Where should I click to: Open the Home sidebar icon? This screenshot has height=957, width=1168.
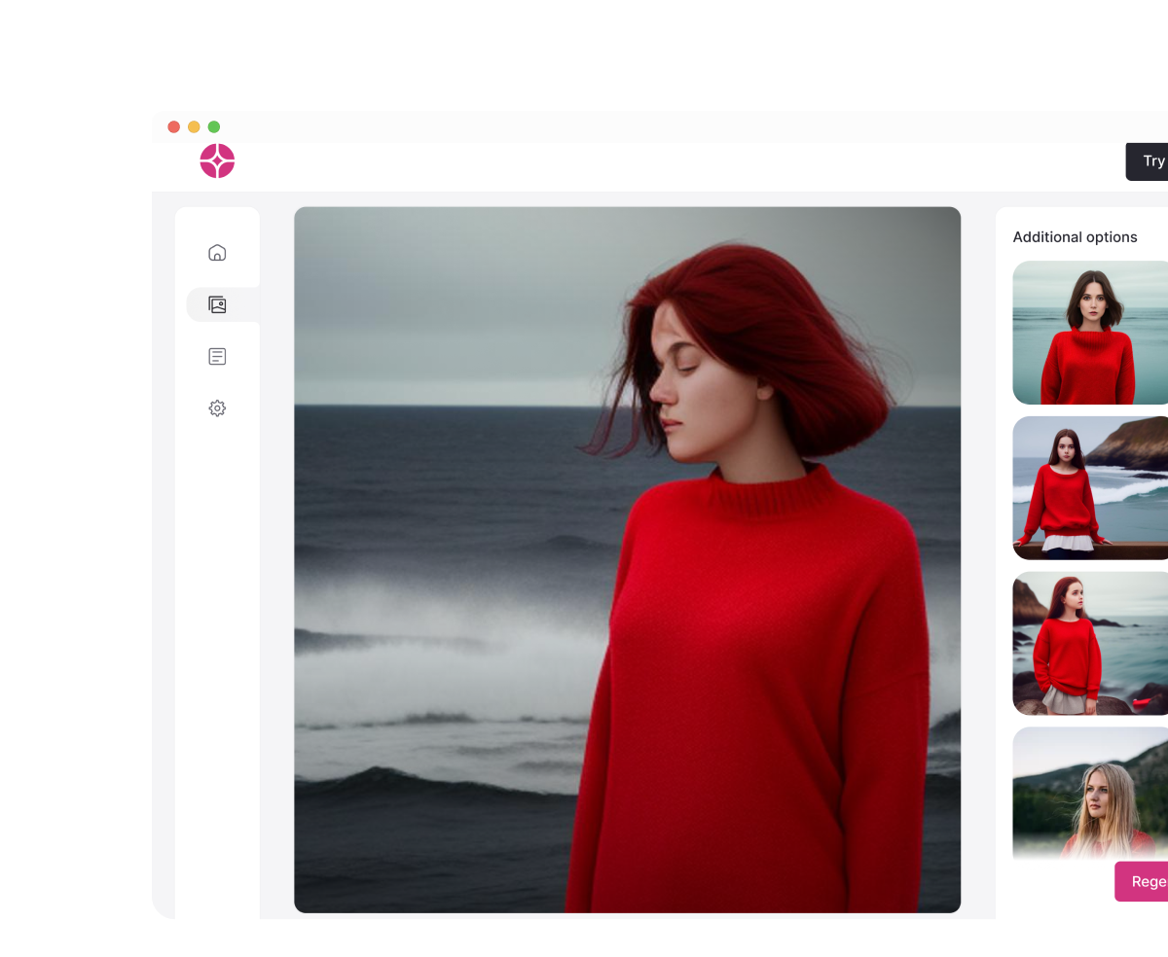[x=217, y=253]
